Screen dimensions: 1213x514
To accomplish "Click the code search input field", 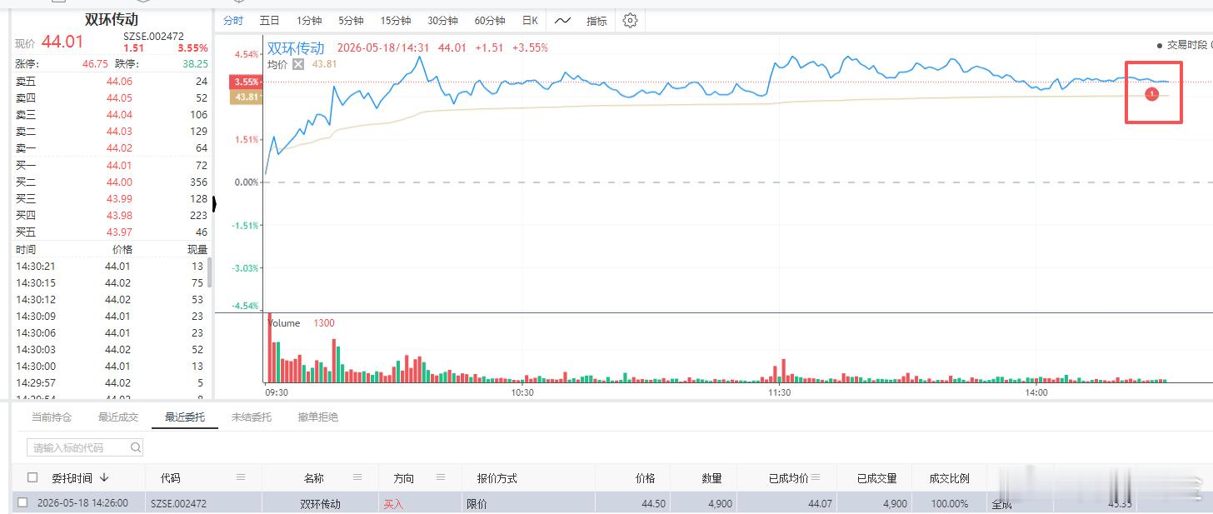I will 85,447.
